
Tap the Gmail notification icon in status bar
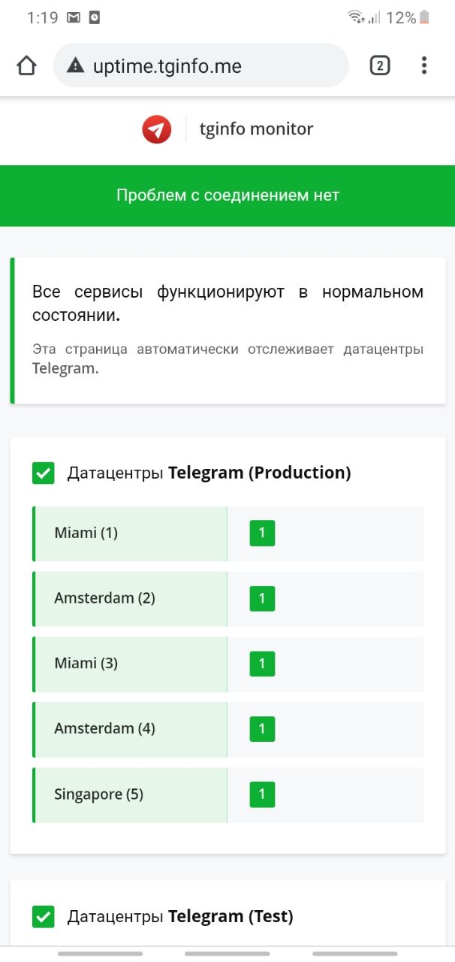pyautogui.click(x=74, y=17)
